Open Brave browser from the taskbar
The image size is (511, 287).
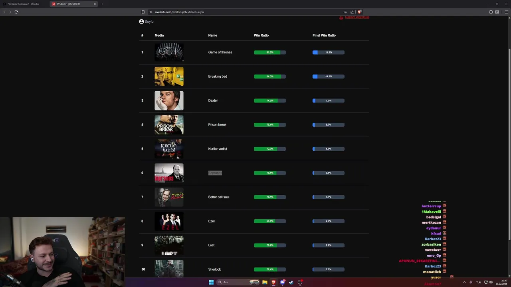point(273,282)
